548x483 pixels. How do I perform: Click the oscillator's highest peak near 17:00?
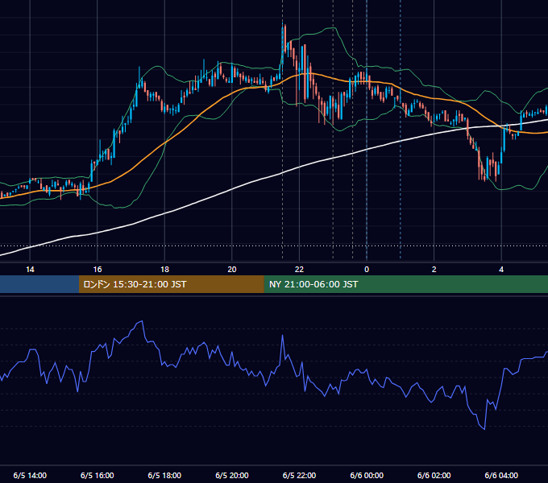142,321
